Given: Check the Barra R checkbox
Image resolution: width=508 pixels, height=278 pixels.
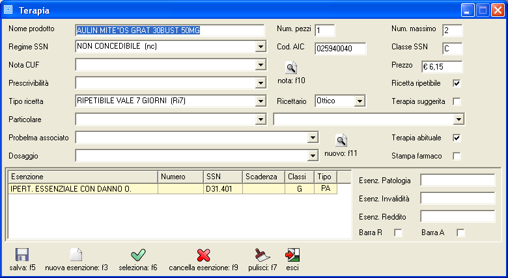Looking at the screenshot, I should pos(398,233).
